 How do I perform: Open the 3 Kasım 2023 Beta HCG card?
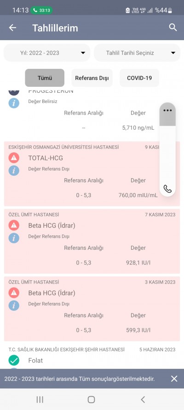[92, 309]
